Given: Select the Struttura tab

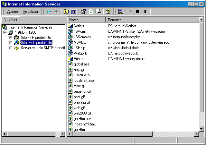Looking at the screenshot, I should [x=11, y=19].
